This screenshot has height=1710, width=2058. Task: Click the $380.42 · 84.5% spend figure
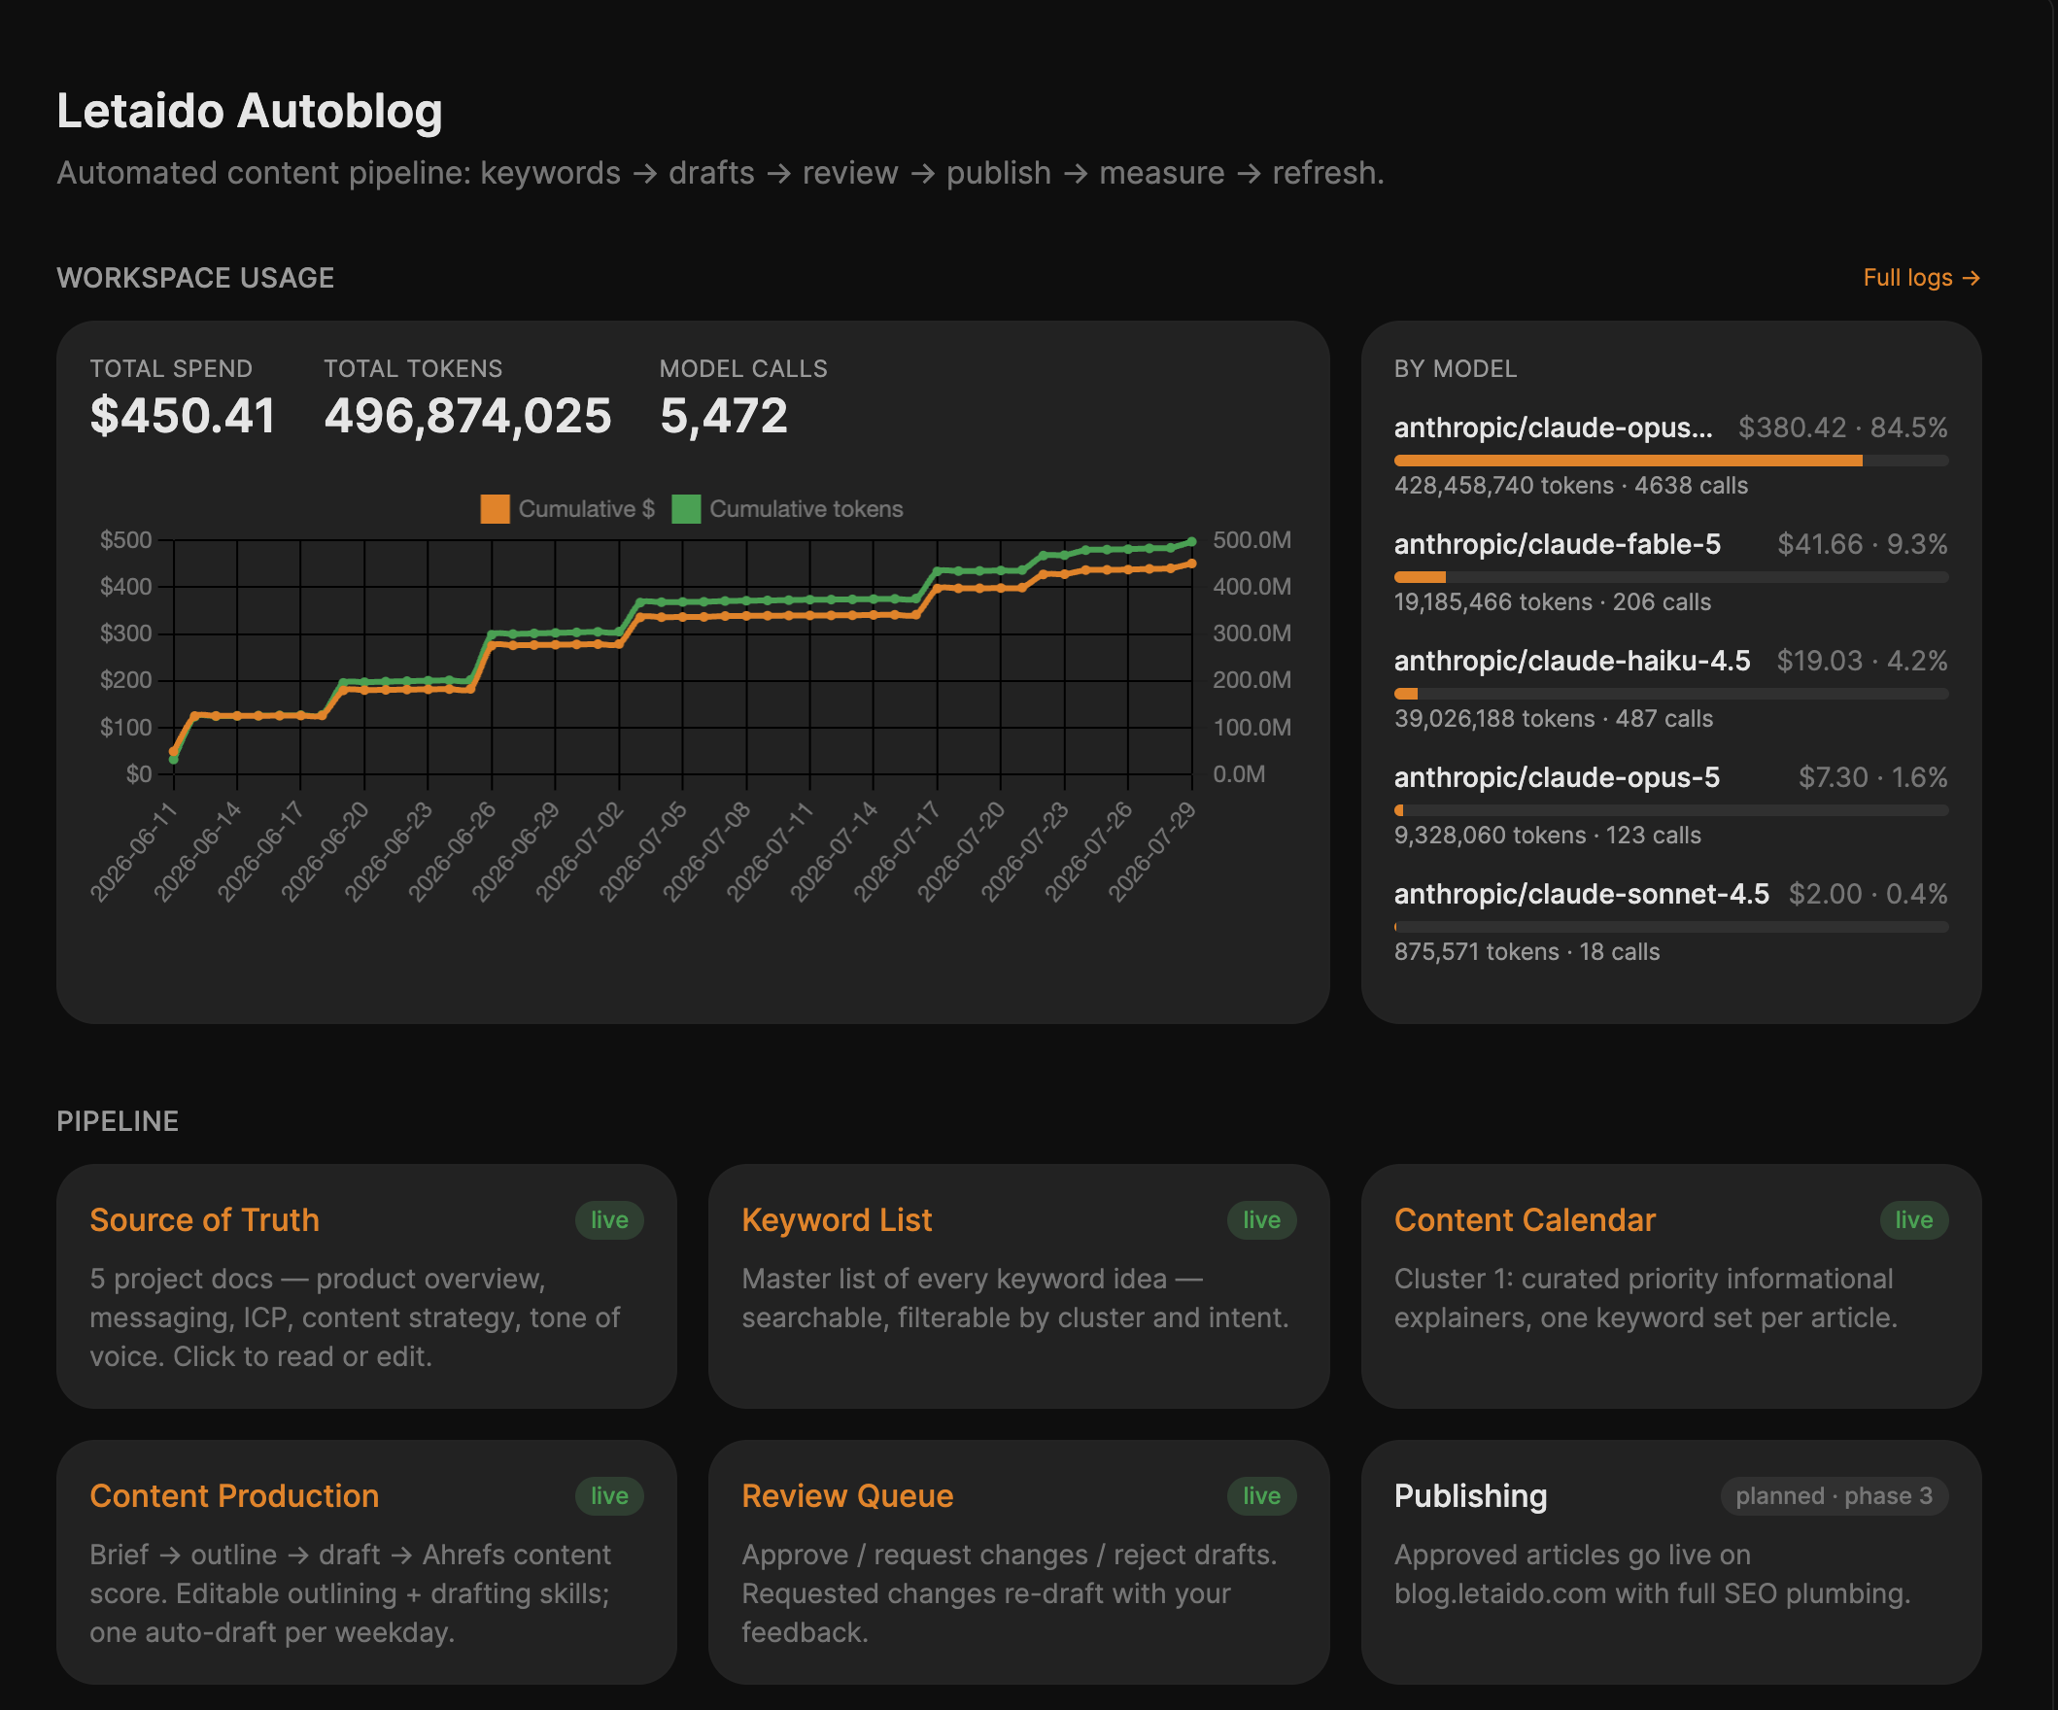click(x=1842, y=428)
